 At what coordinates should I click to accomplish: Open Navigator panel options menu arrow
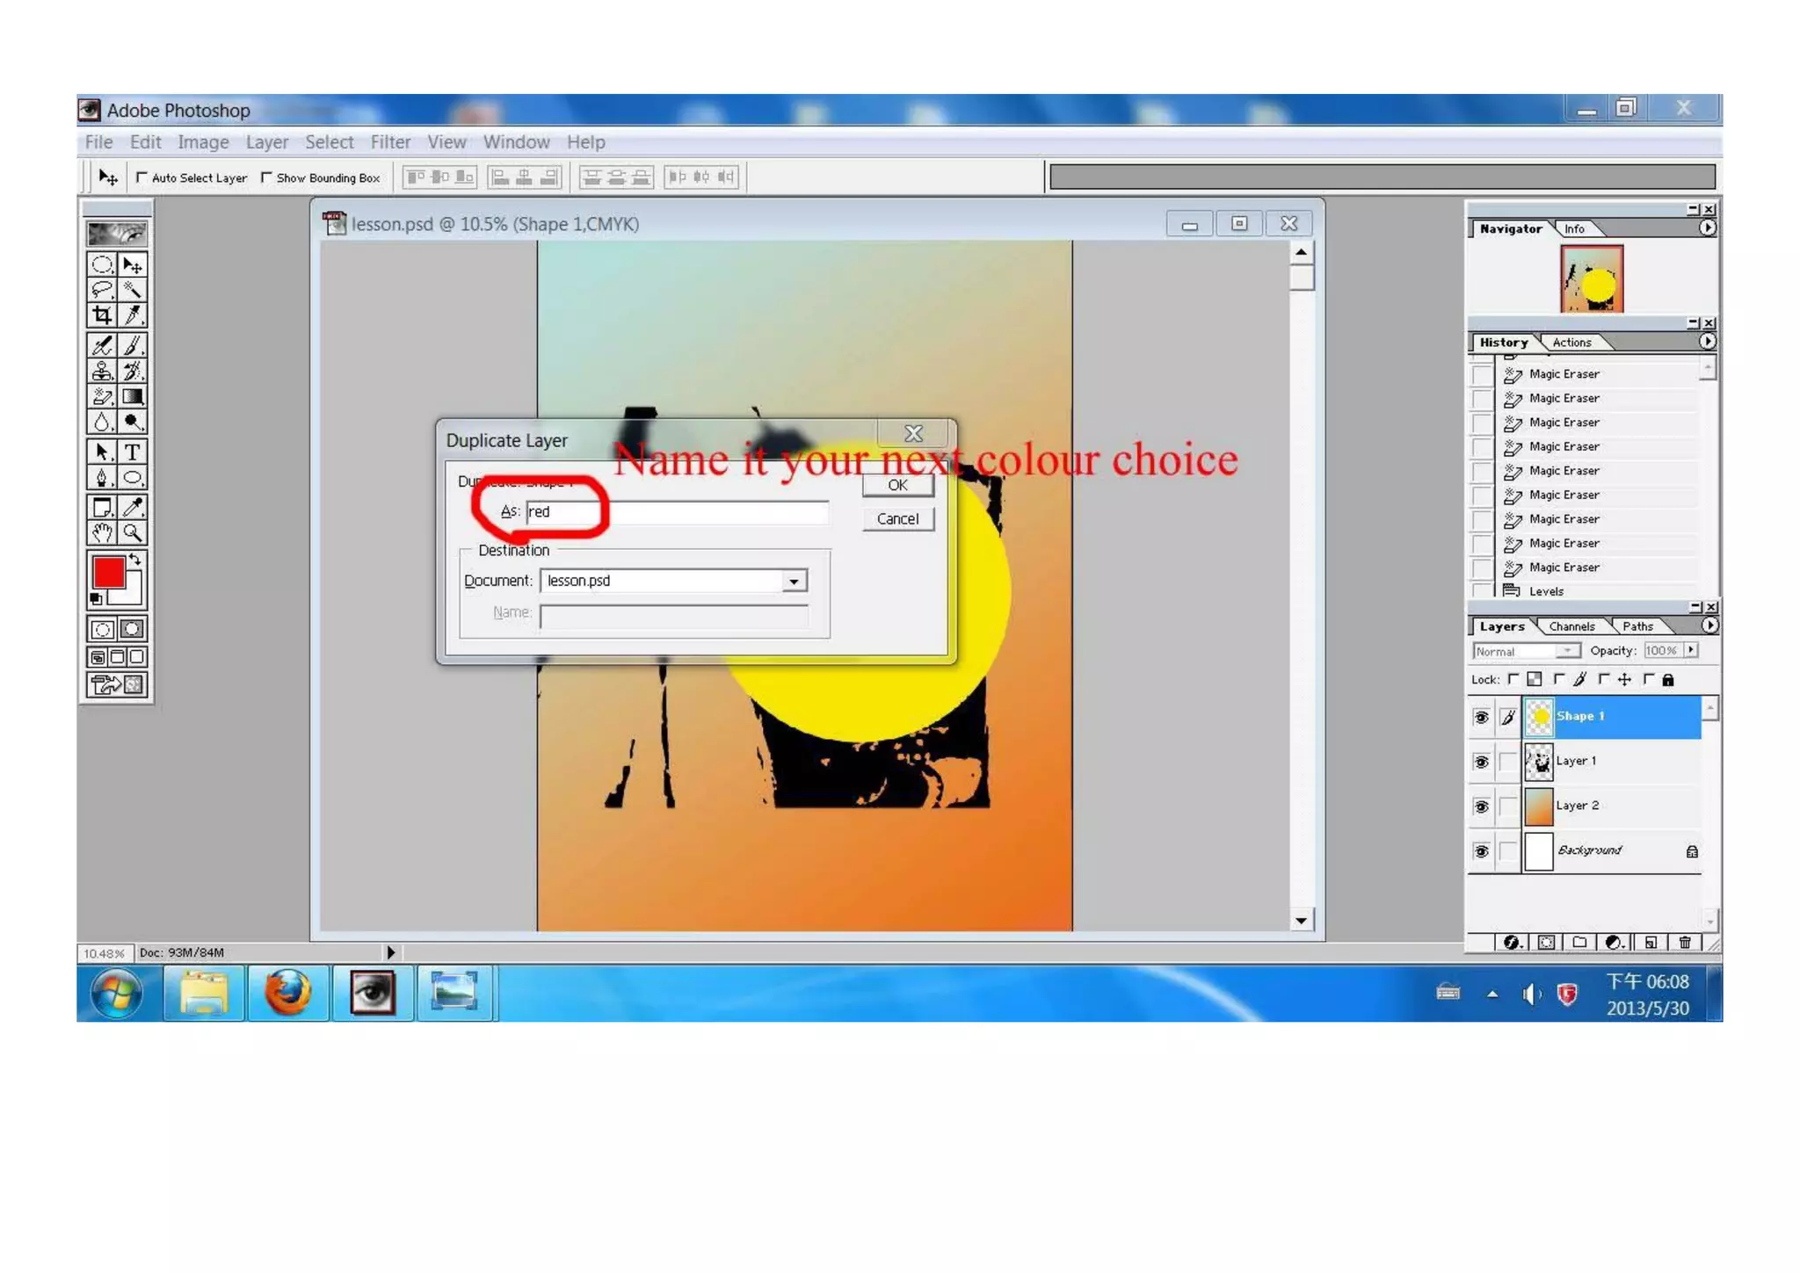(1707, 228)
